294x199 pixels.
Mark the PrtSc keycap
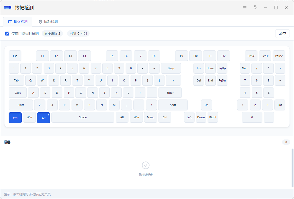(x=251, y=56)
